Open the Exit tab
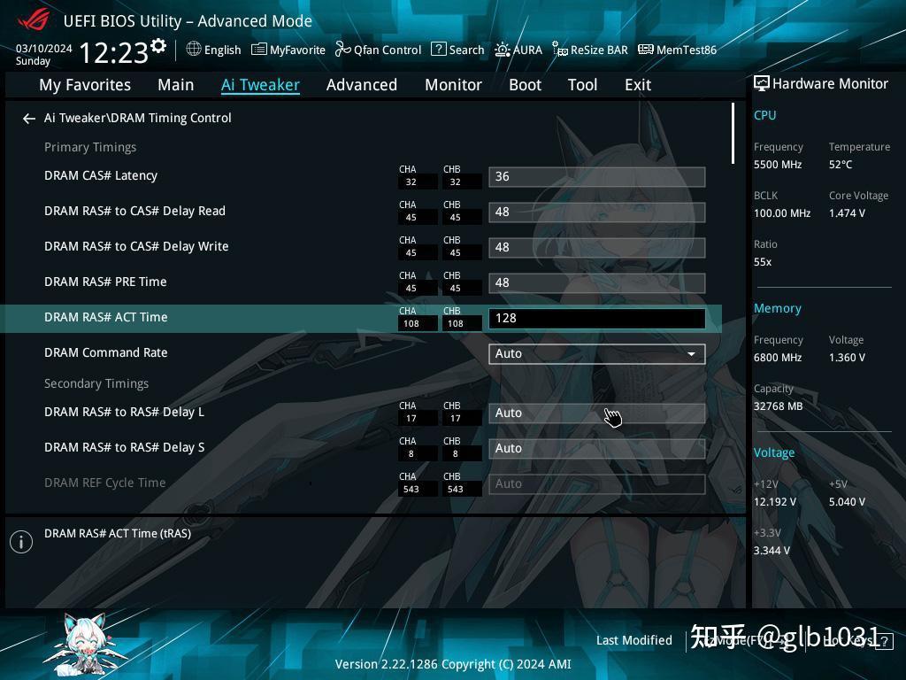Image resolution: width=906 pixels, height=680 pixels. coord(638,85)
